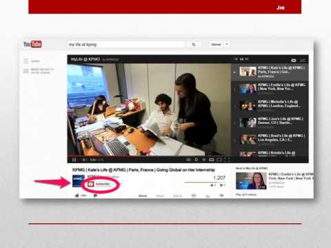This screenshot has height=248, width=331.
Task: Select Kristin's Life @ KPMG playlist entry
Action: (270, 153)
